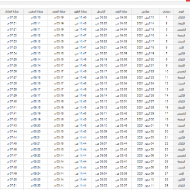Click the ميلادي date column header

coord(146,12)
